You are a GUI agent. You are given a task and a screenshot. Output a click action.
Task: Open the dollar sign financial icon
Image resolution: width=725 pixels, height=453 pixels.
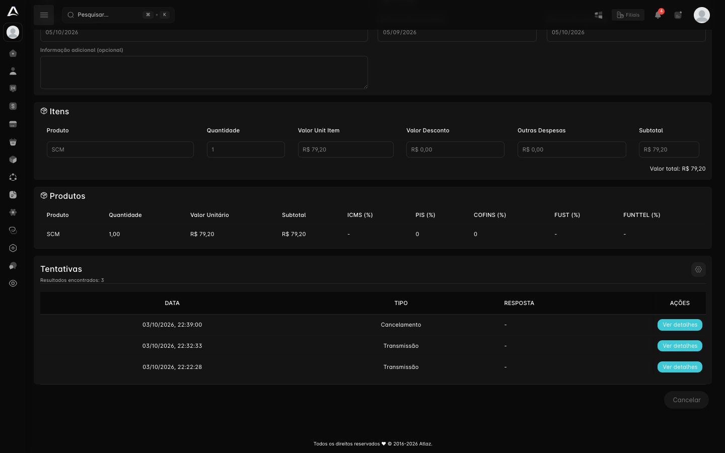(13, 106)
